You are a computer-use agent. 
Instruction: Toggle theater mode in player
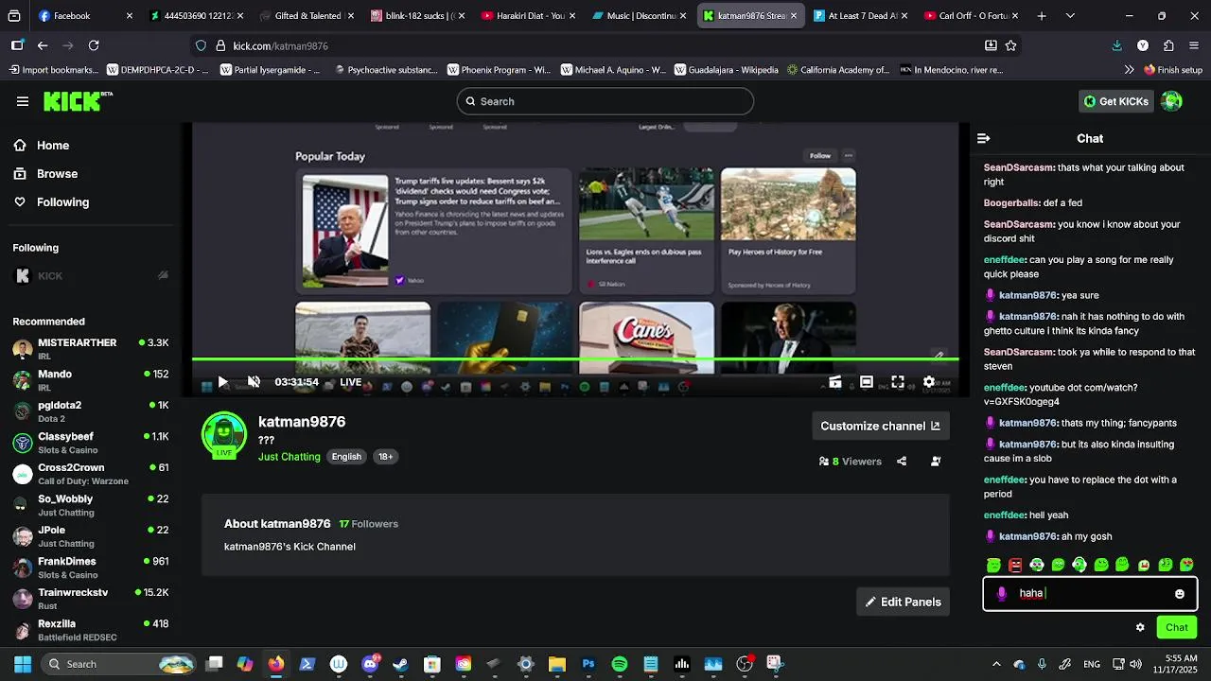click(866, 382)
